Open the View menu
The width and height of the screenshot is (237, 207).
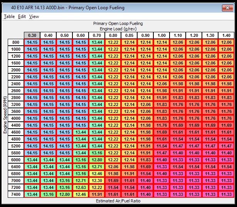coord(34,17)
